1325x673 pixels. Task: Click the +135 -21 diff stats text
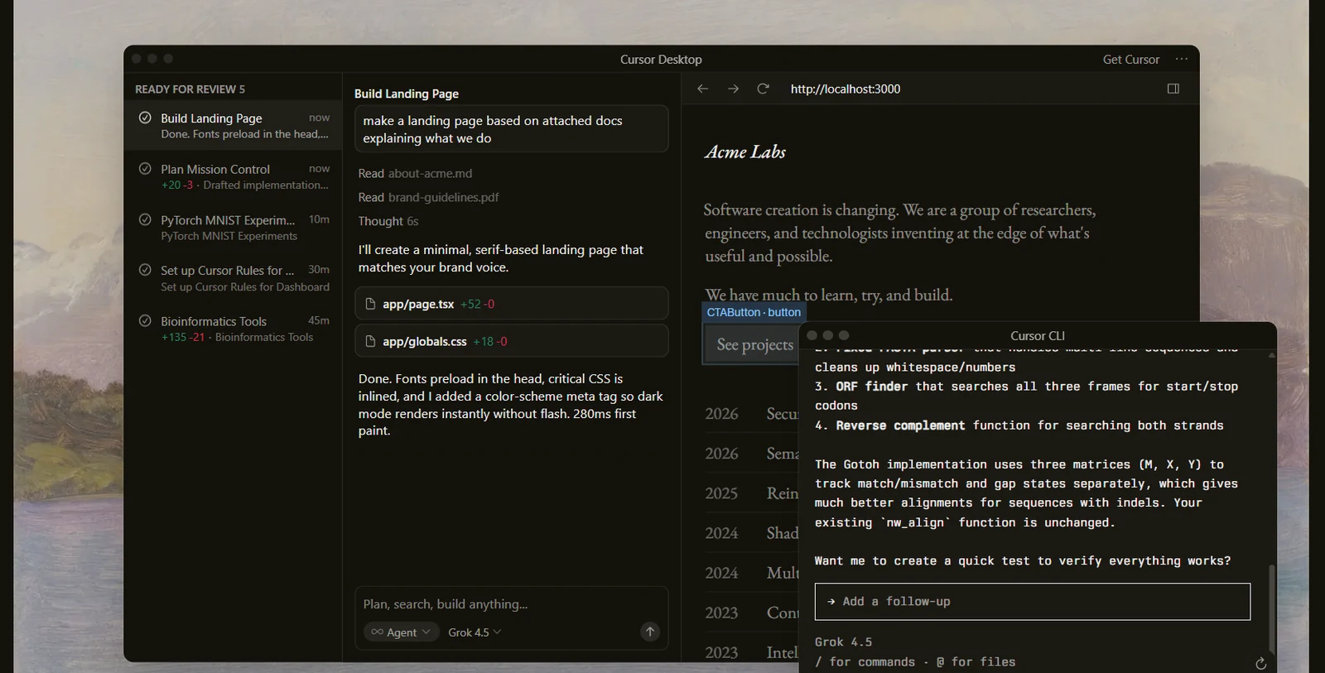coord(183,337)
